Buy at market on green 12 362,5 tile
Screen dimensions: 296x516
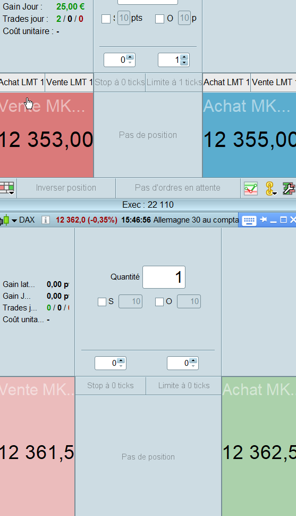pyautogui.click(x=259, y=447)
